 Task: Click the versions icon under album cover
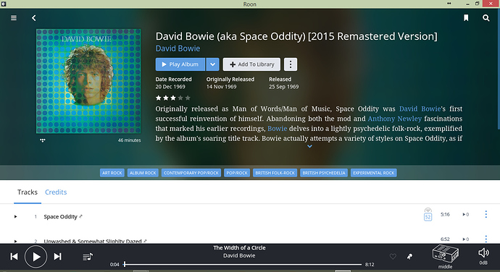pyautogui.click(x=43, y=140)
